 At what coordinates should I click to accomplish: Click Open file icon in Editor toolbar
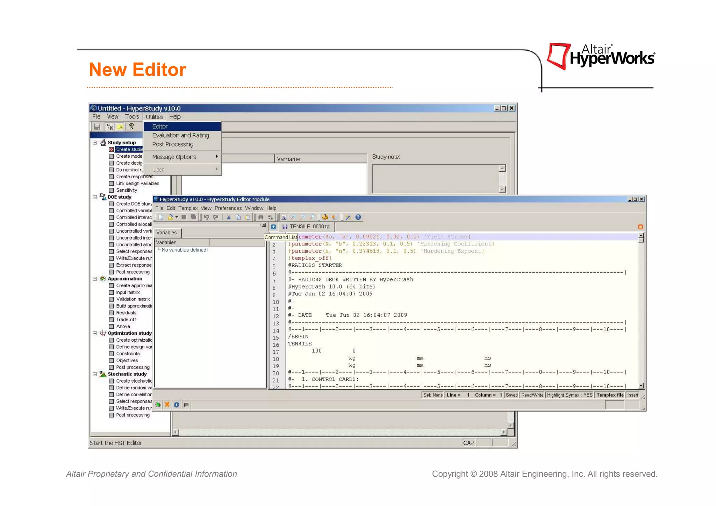coord(170,217)
